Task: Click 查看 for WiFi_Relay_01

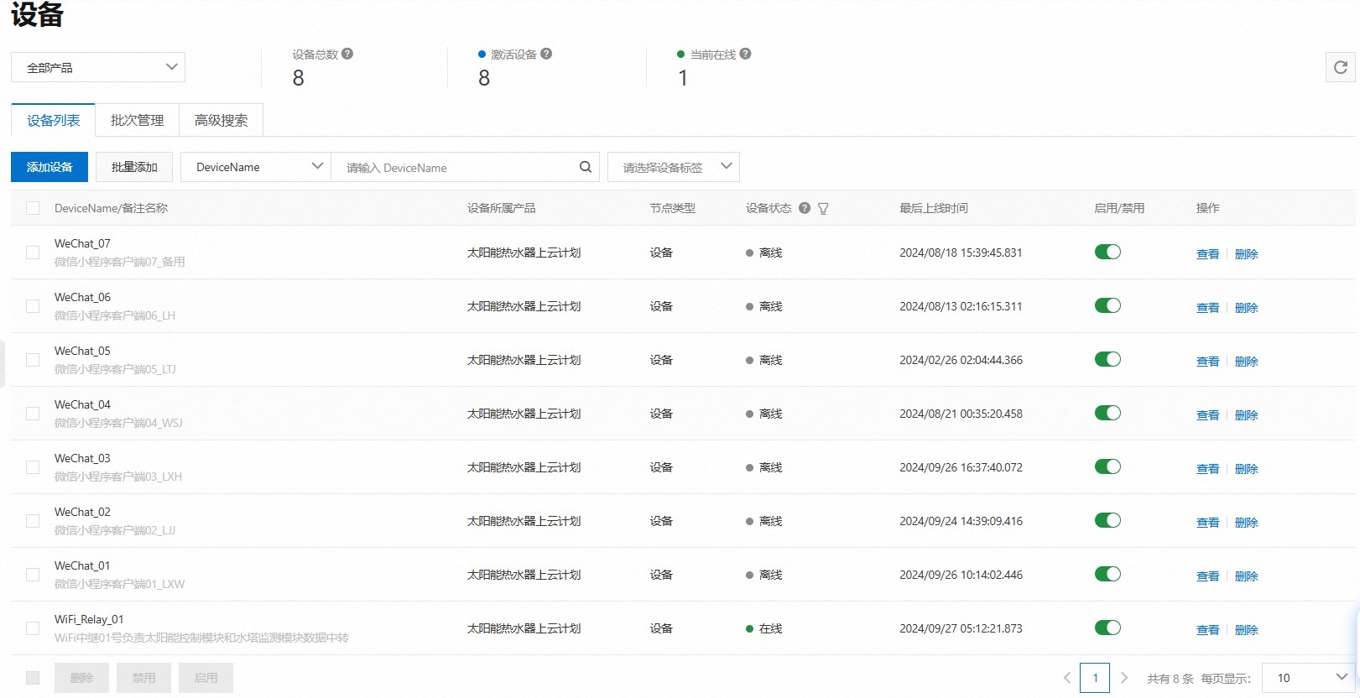Action: click(x=1207, y=629)
